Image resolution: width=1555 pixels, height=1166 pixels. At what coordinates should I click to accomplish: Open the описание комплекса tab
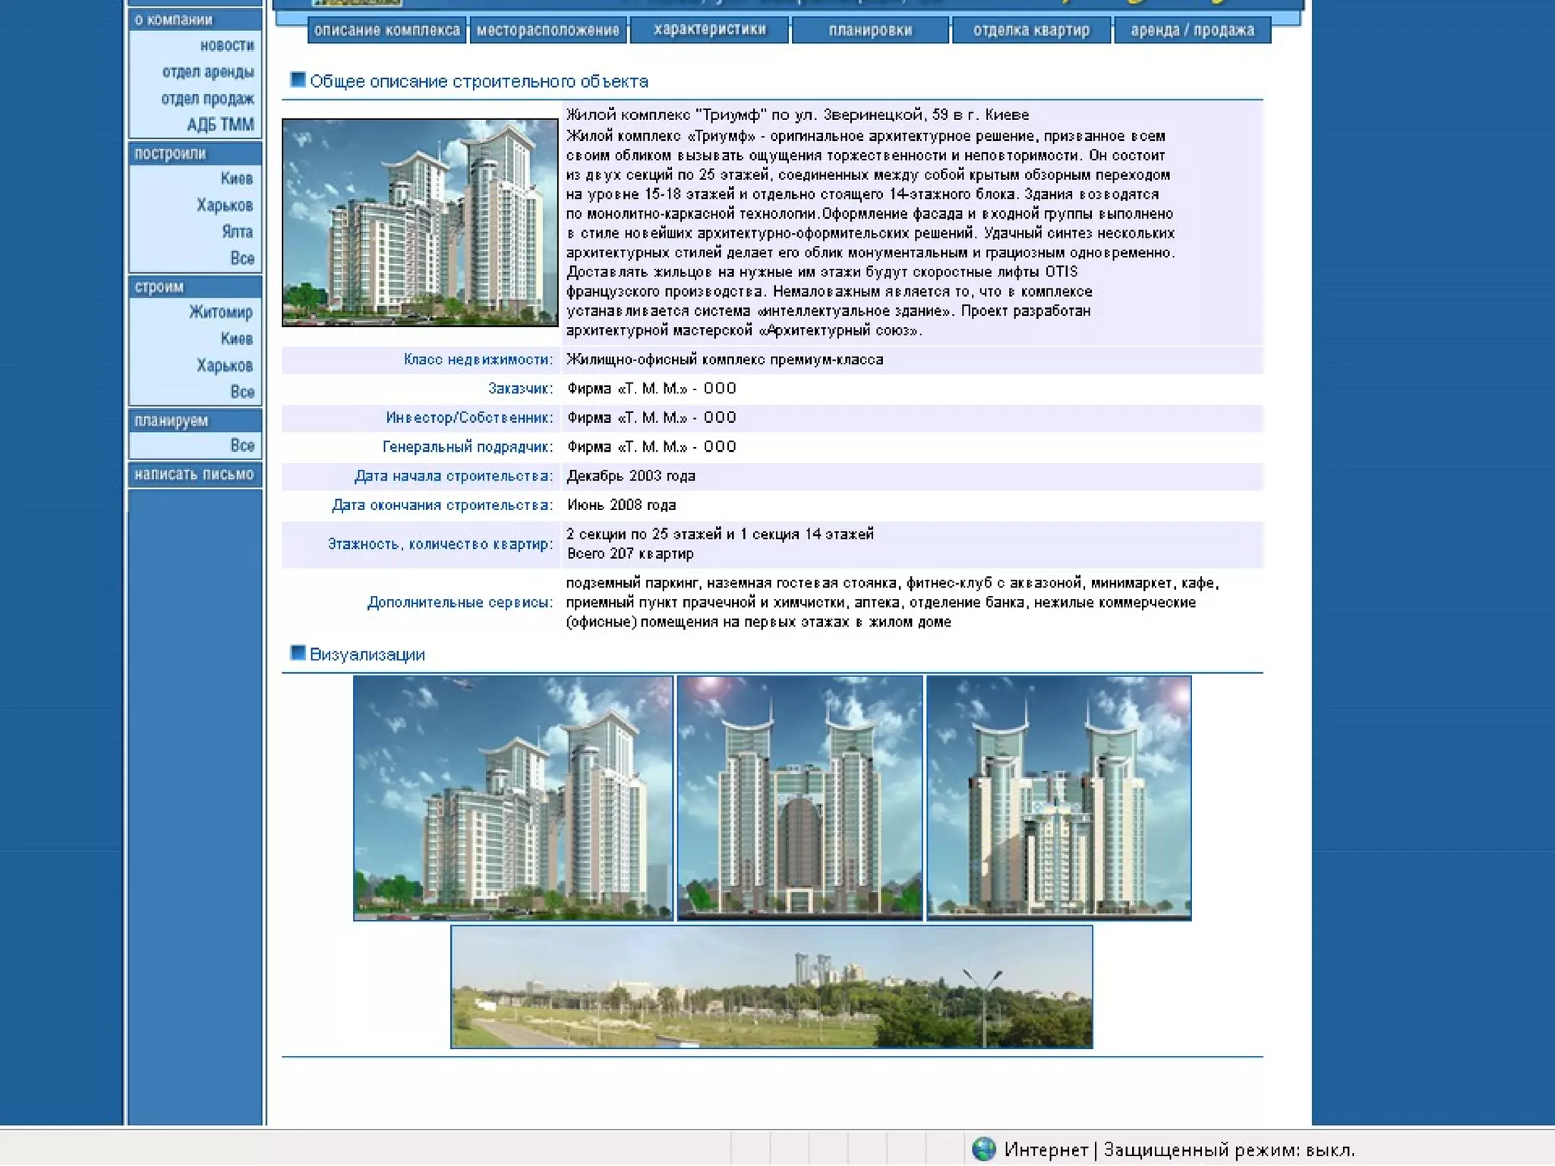click(x=387, y=30)
